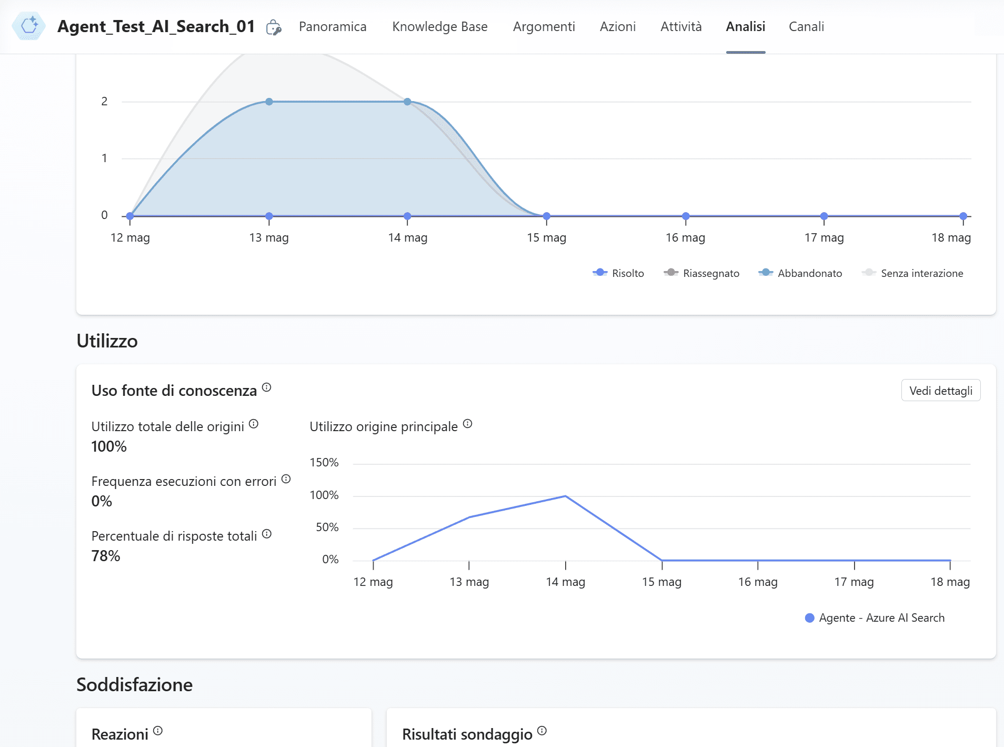Screen dimensions: 1004x747
Task: Open info icon next to Uso fonte di conoscenza
Action: tap(267, 387)
